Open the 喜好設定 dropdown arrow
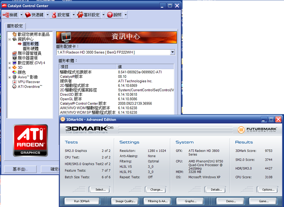Image resolution: width=284 pixels, height=207 pixels. pyautogui.click(x=104, y=15)
